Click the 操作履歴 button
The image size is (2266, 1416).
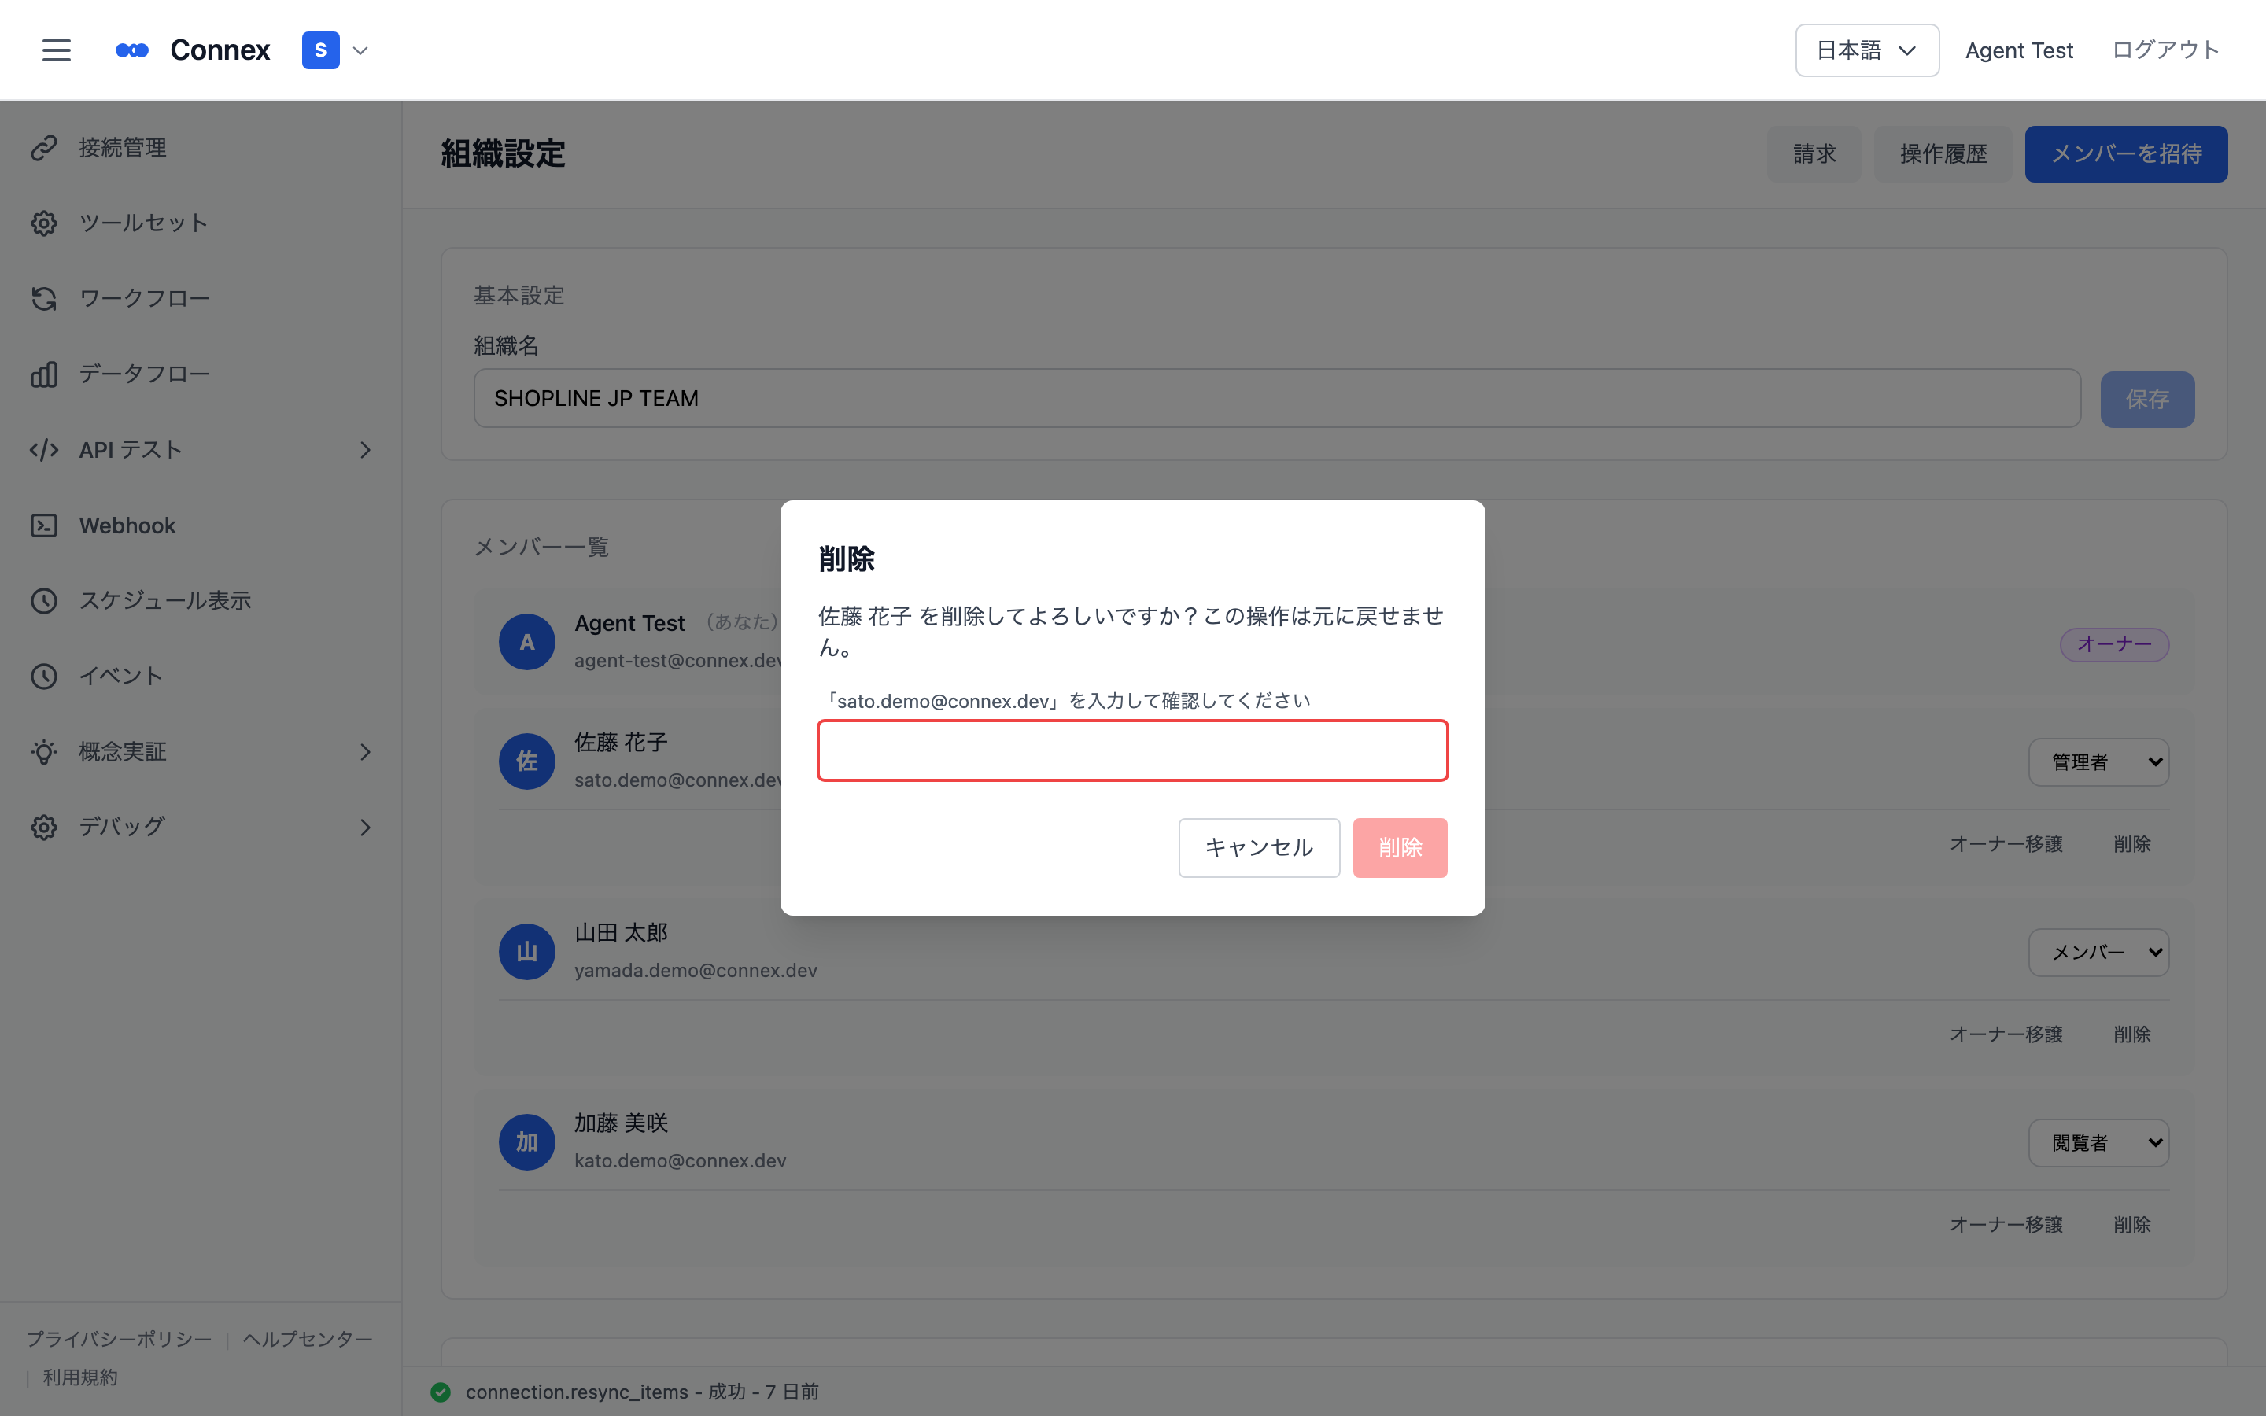(x=1943, y=153)
